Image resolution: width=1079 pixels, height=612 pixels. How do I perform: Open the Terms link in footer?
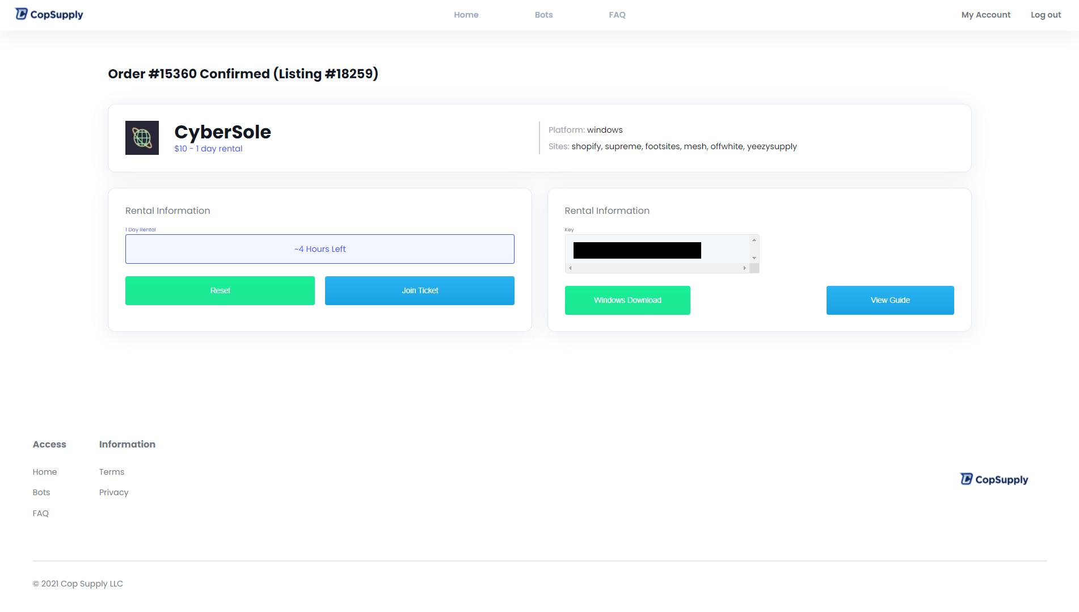coord(112,472)
